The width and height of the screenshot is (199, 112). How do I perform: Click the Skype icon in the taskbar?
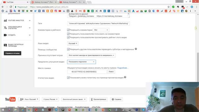pyautogui.click(x=143, y=110)
